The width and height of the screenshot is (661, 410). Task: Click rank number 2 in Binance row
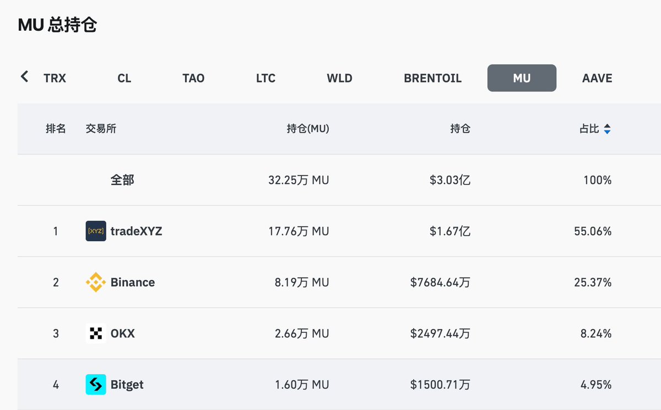click(x=56, y=282)
